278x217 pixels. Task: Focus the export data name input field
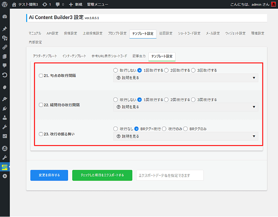(x=170, y=175)
